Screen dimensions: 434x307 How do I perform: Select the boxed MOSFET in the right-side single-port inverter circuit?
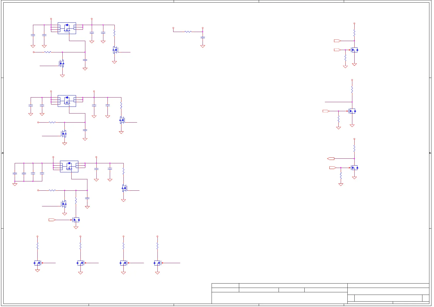pyautogui.click(x=352, y=111)
